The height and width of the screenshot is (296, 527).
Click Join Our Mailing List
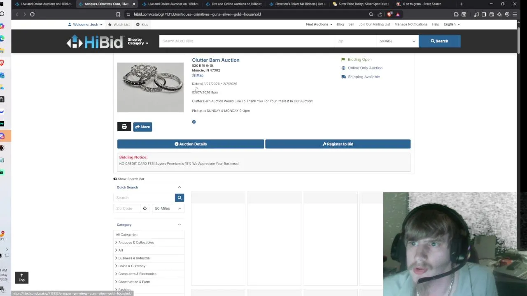coord(374,25)
